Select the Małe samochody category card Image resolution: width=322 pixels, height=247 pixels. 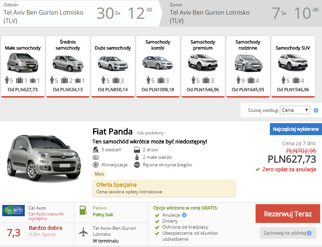click(23, 66)
